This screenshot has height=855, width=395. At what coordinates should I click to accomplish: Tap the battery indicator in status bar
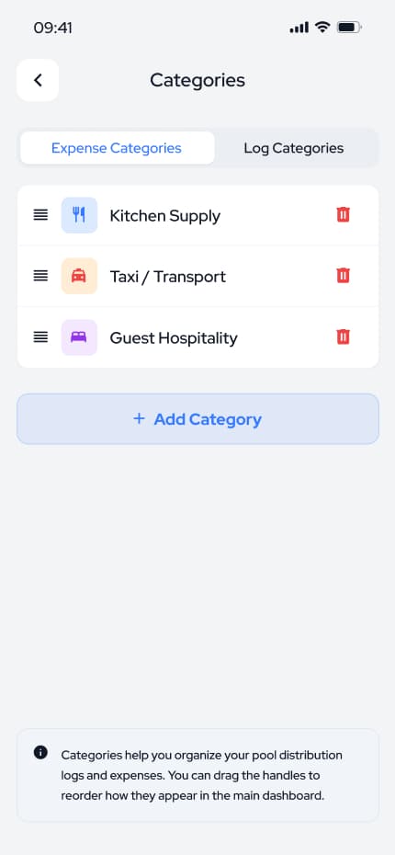350,28
